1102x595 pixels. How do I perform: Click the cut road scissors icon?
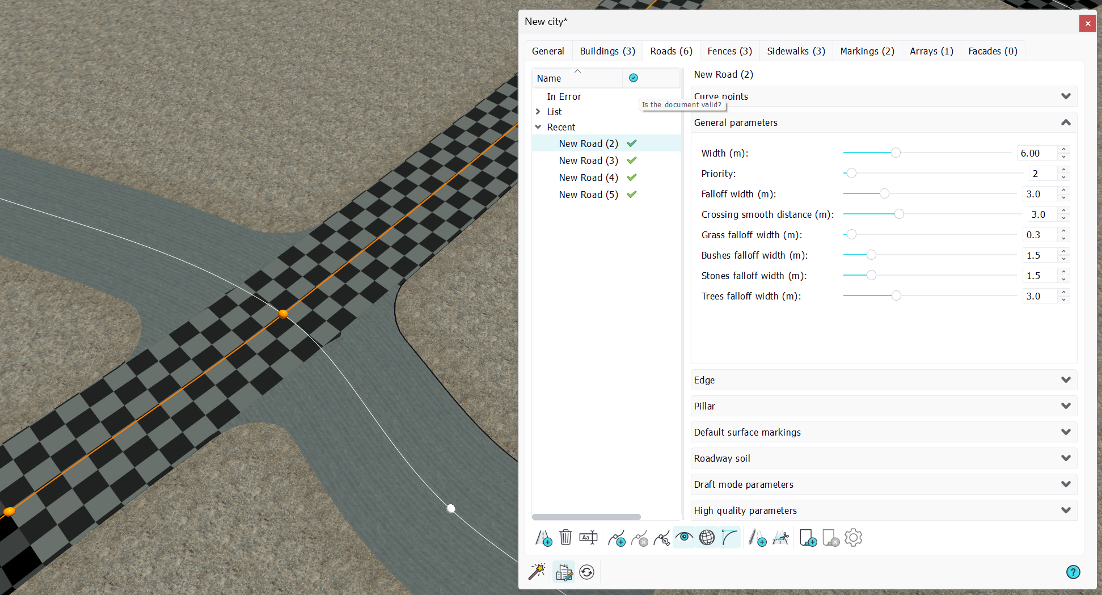pyautogui.click(x=780, y=538)
